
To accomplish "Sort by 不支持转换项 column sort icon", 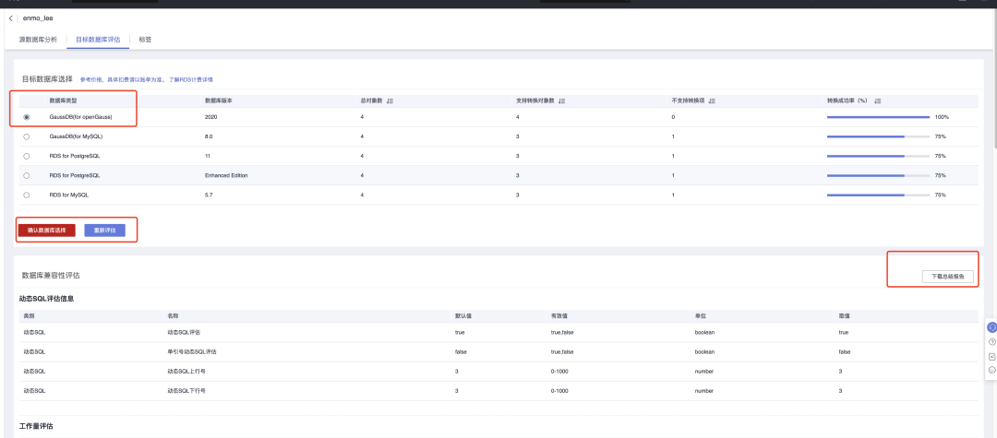I will tap(712, 101).
